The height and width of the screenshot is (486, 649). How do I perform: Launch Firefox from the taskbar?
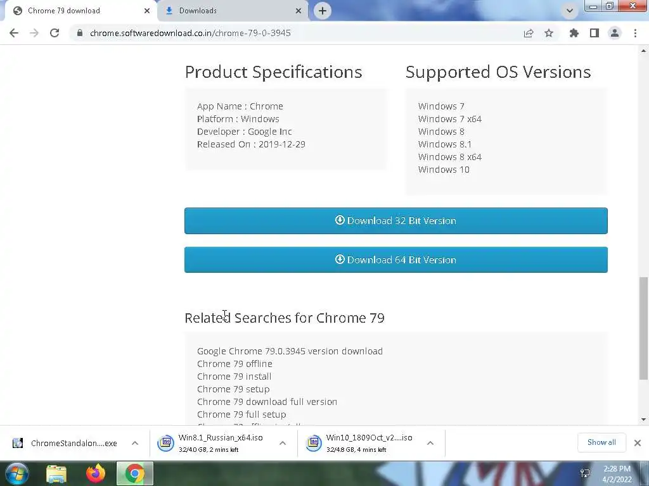tap(96, 473)
